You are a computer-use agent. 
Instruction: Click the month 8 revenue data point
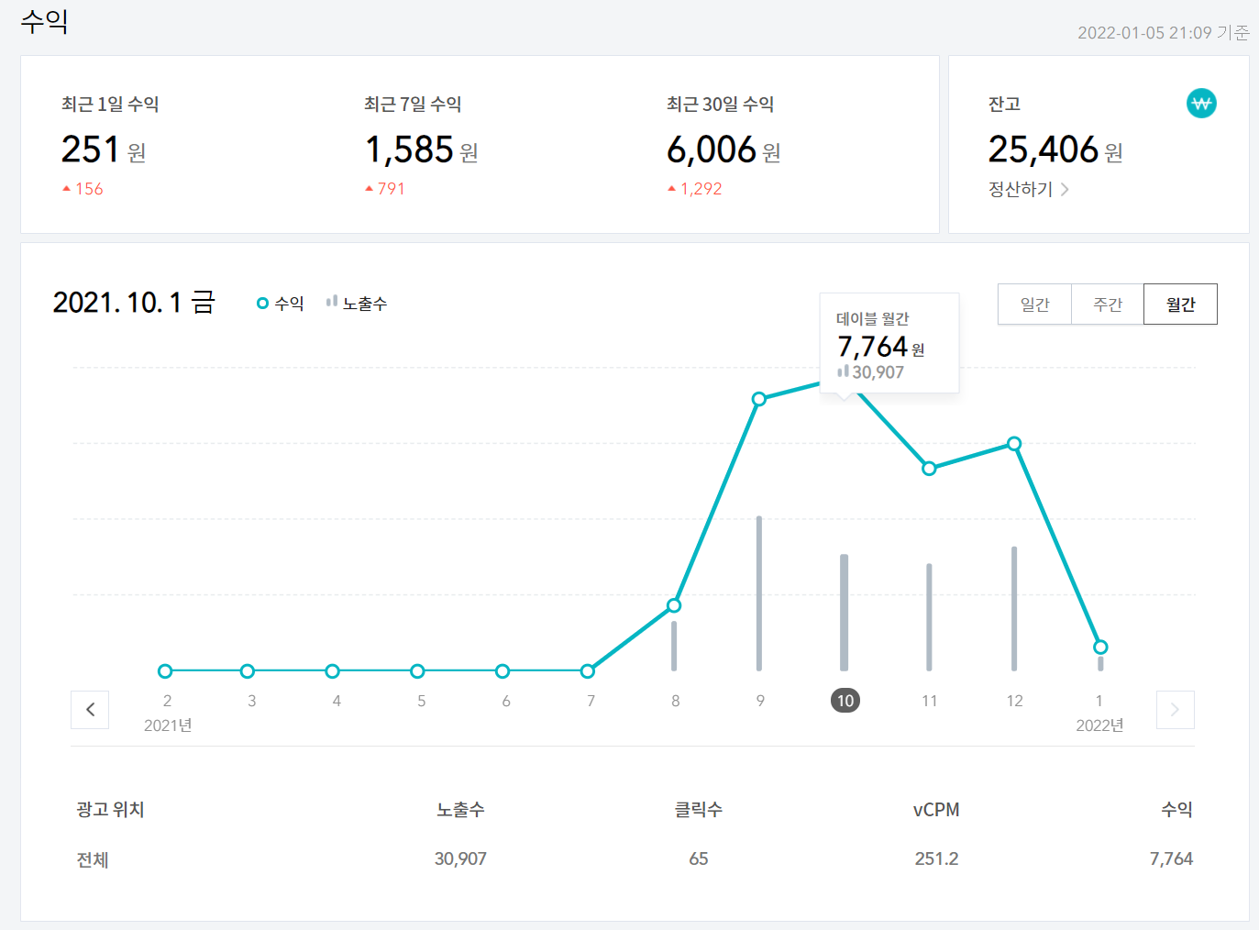[x=674, y=605]
